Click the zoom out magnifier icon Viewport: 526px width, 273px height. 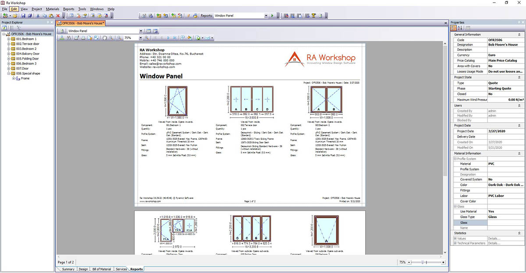tap(119, 38)
